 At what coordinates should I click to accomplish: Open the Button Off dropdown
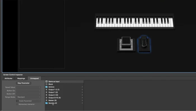tap(29, 94)
